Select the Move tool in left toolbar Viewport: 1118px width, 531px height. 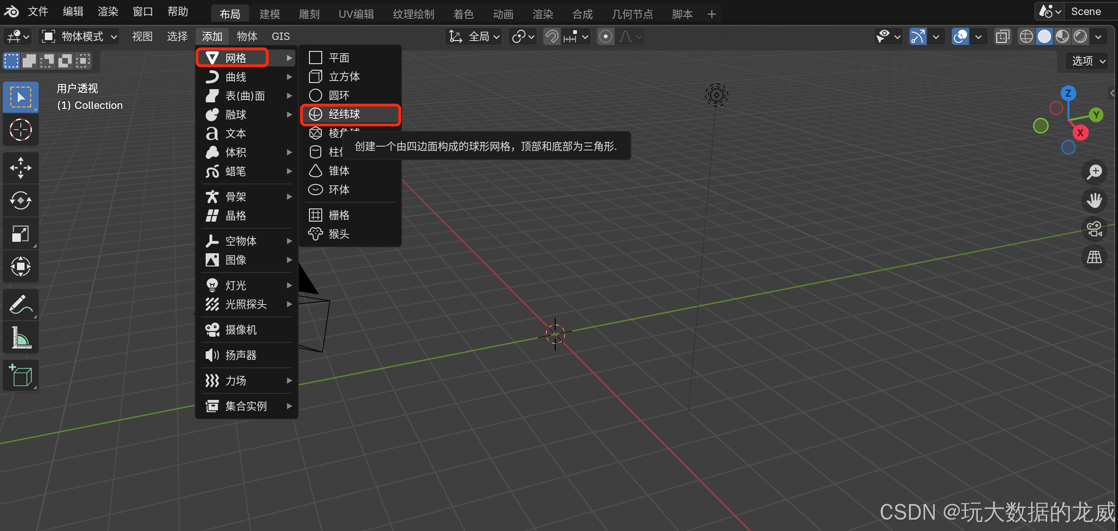tap(20, 168)
